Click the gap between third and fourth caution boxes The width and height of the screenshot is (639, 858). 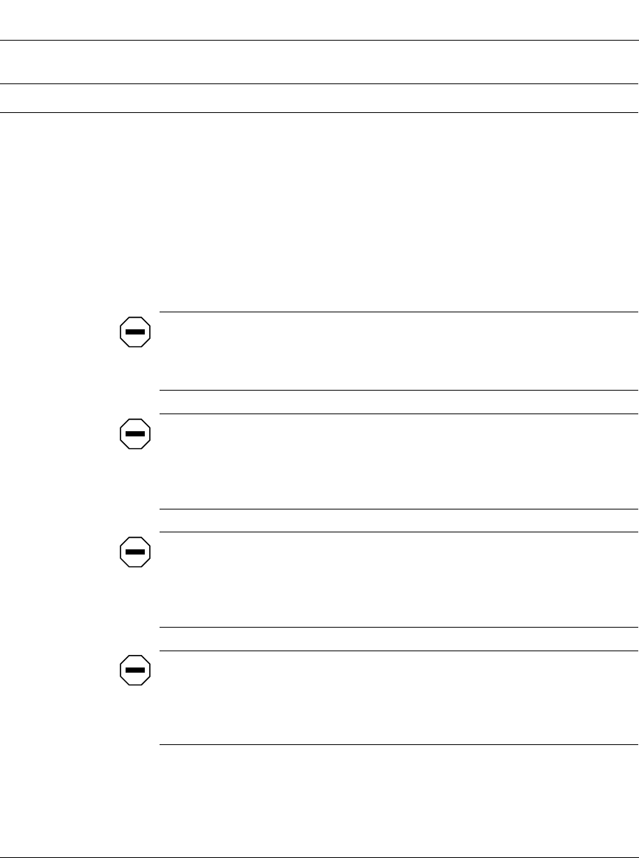[399, 639]
